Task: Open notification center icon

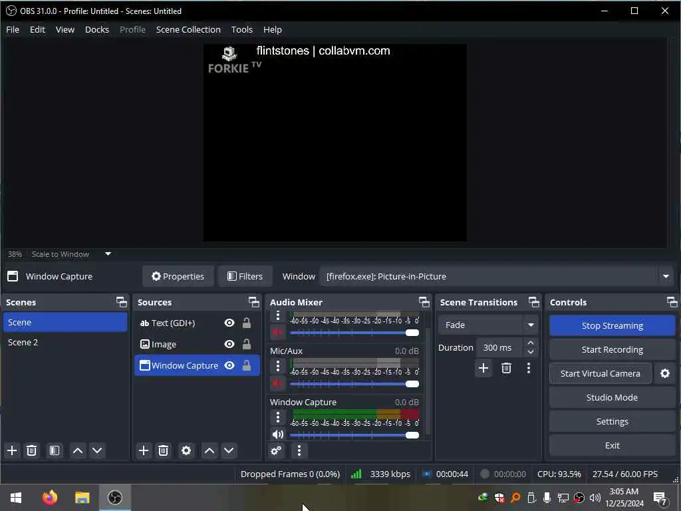Action: [x=660, y=498]
